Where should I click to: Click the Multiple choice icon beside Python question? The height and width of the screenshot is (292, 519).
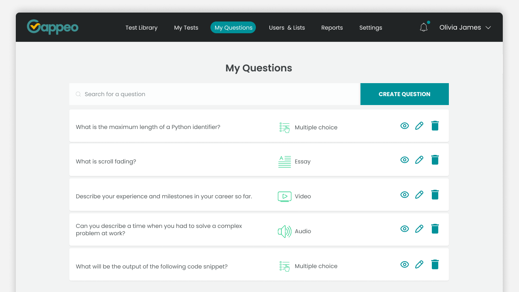pyautogui.click(x=284, y=127)
